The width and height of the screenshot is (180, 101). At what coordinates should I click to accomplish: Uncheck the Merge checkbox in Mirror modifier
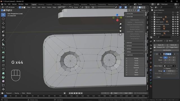(x=164, y=71)
